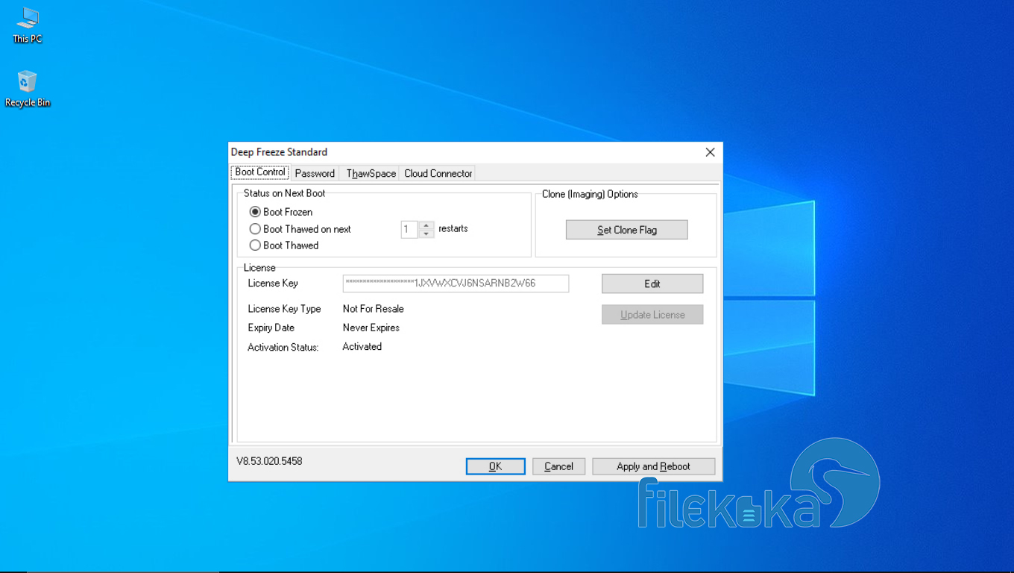Screen dimensions: 1014x573
Task: Click the 'Not For Resale' license type text
Action: pos(373,309)
